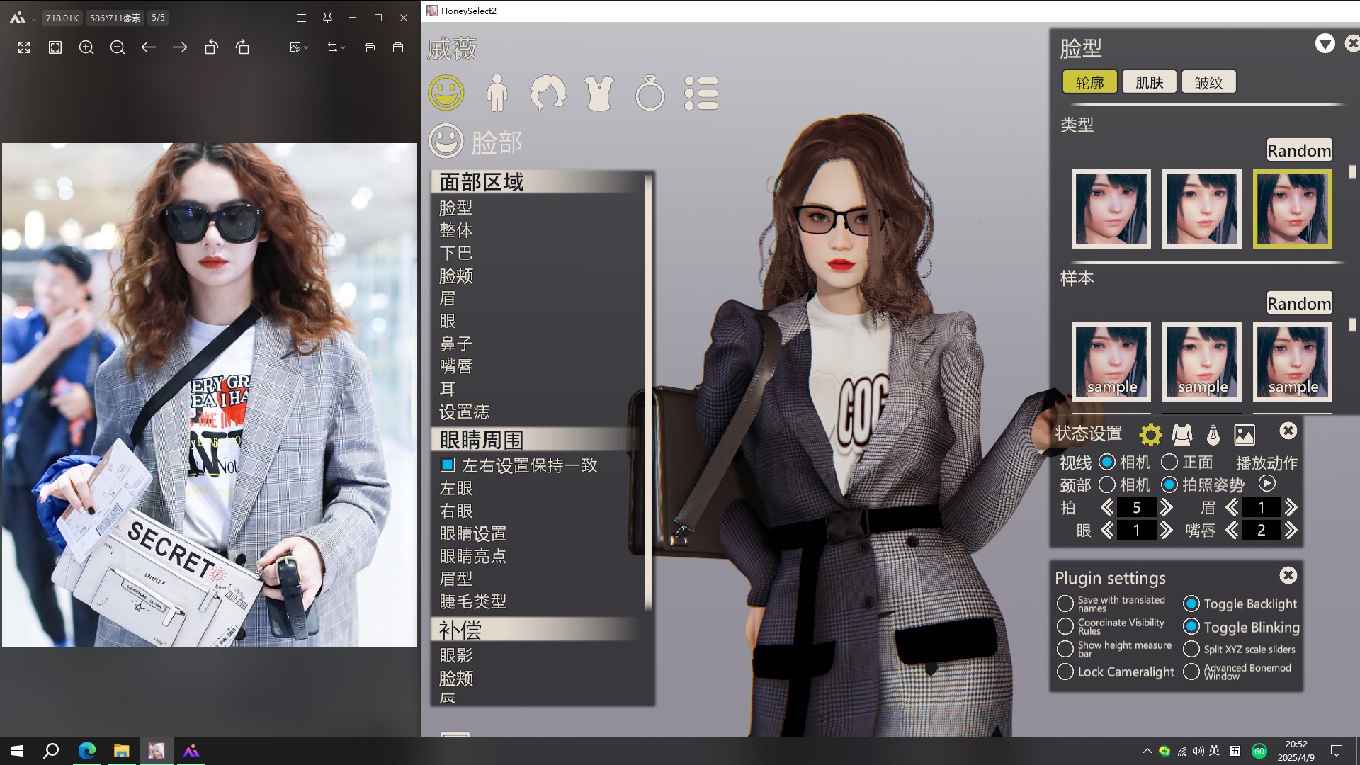This screenshot has width=1360, height=765.
Task: Open the Body category icon
Action: (497, 93)
